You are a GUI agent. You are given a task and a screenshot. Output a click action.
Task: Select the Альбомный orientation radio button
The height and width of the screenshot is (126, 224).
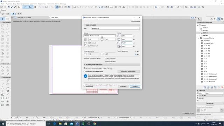coord(89,46)
